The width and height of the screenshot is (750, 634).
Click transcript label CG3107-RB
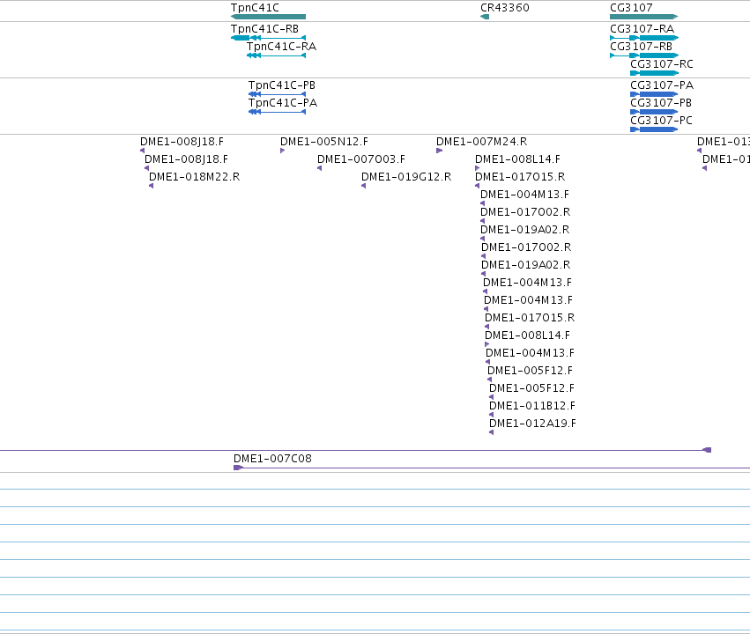[x=641, y=47]
